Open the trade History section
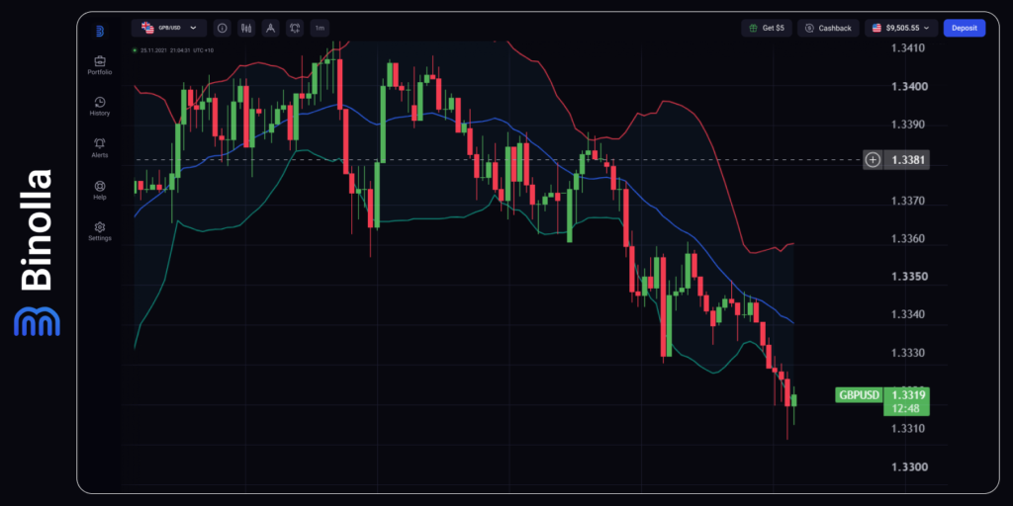Image resolution: width=1013 pixels, height=506 pixels. 100,107
